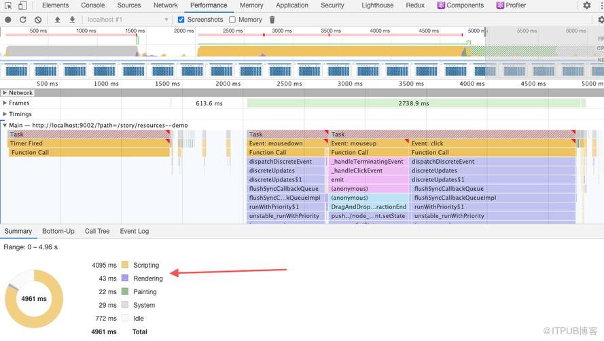Select the Performance tab
The image size is (604, 341).
(209, 5)
